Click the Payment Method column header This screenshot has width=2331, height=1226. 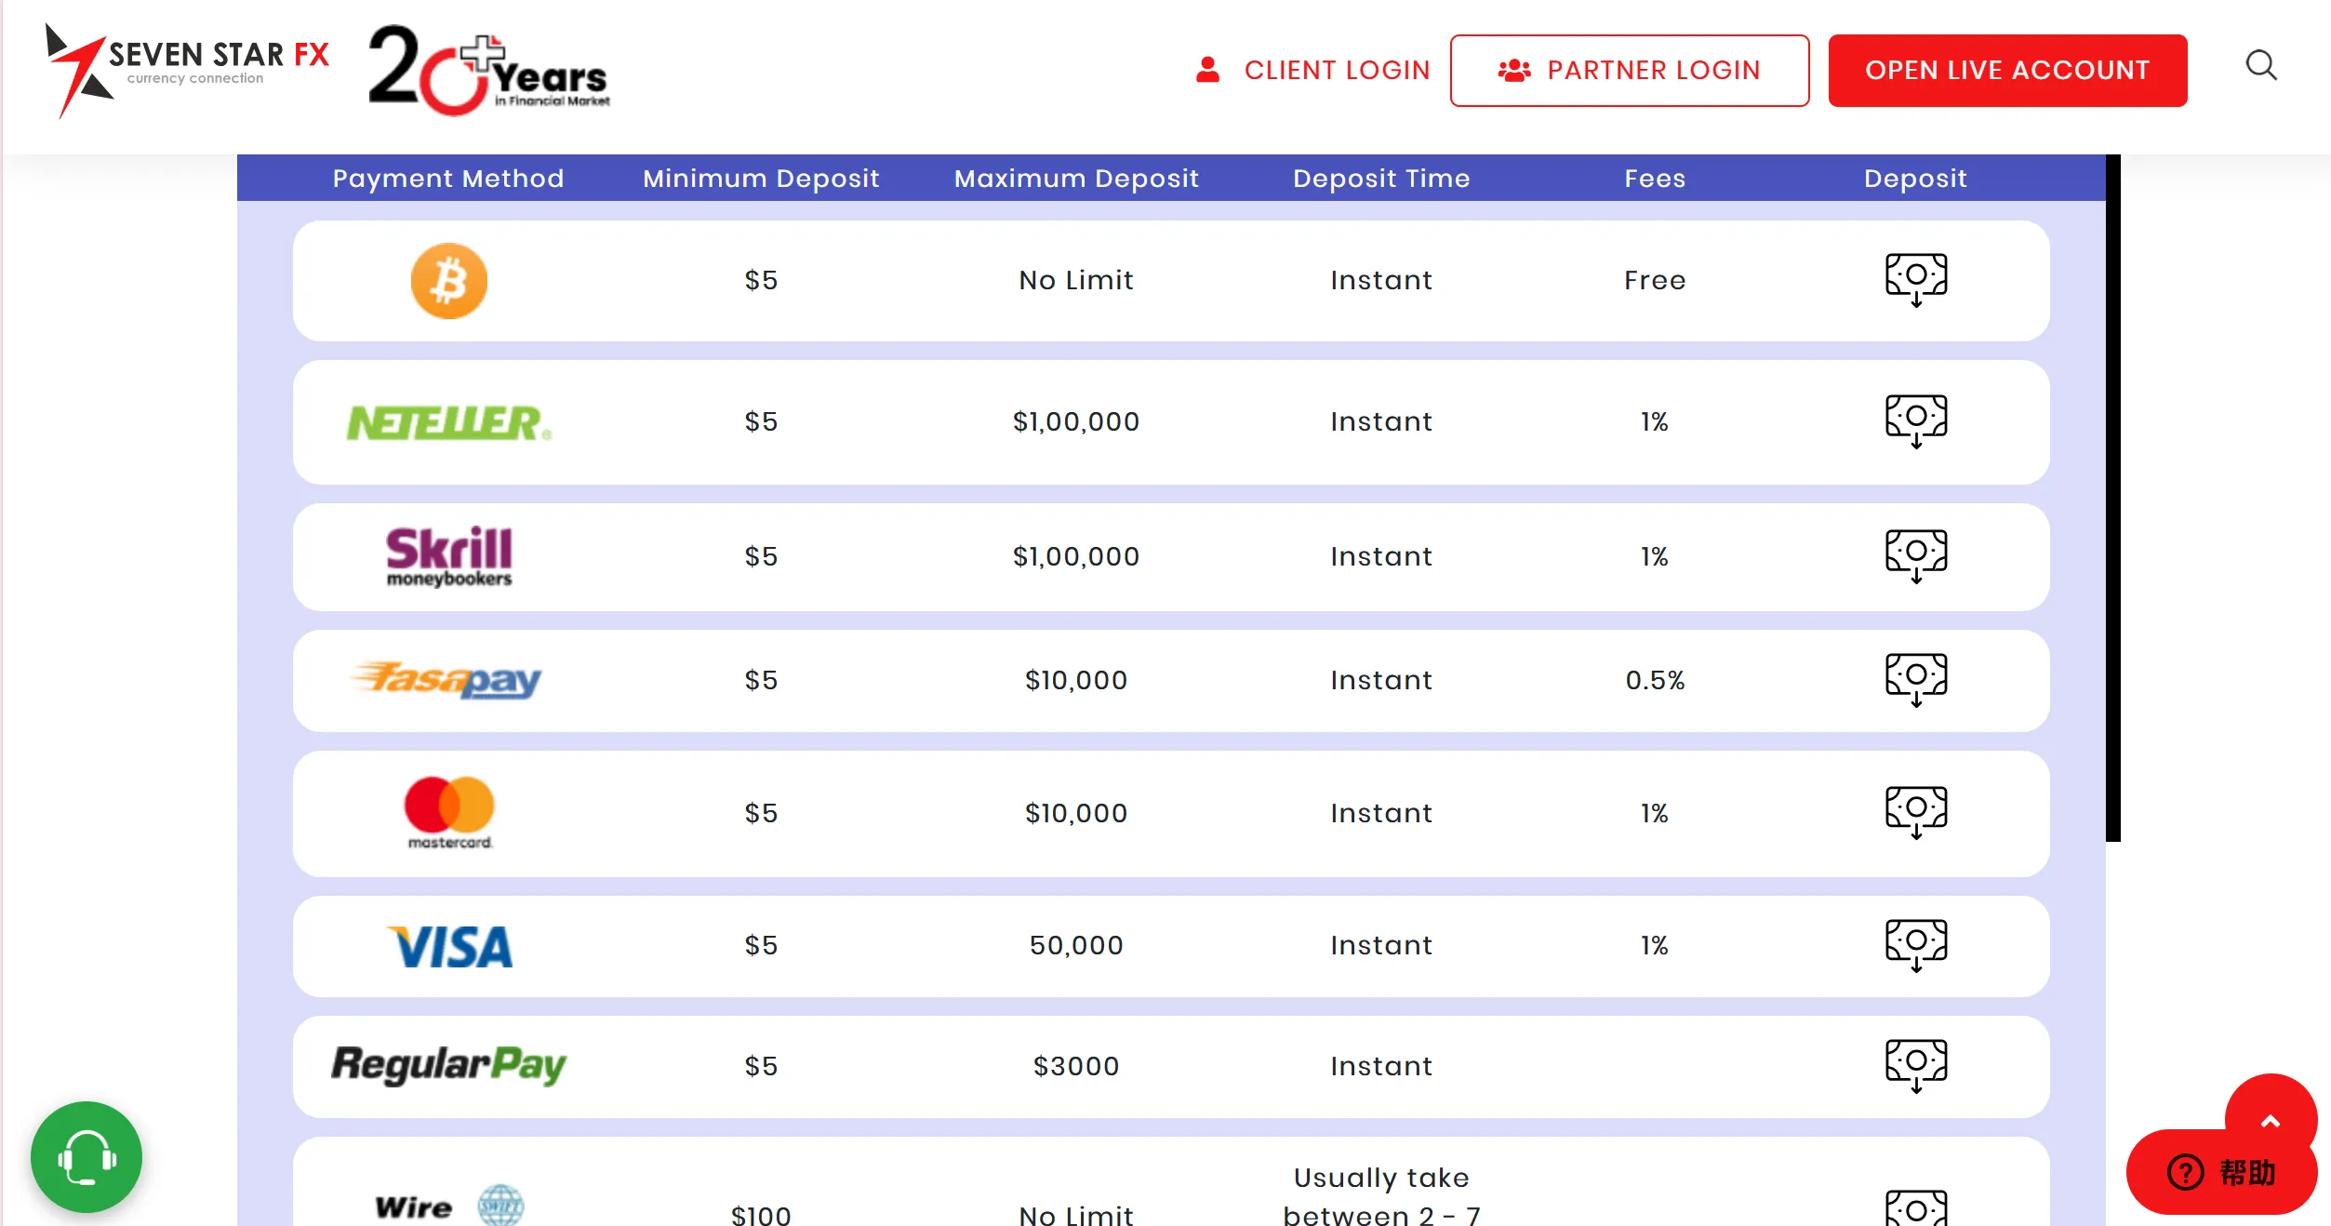click(448, 179)
